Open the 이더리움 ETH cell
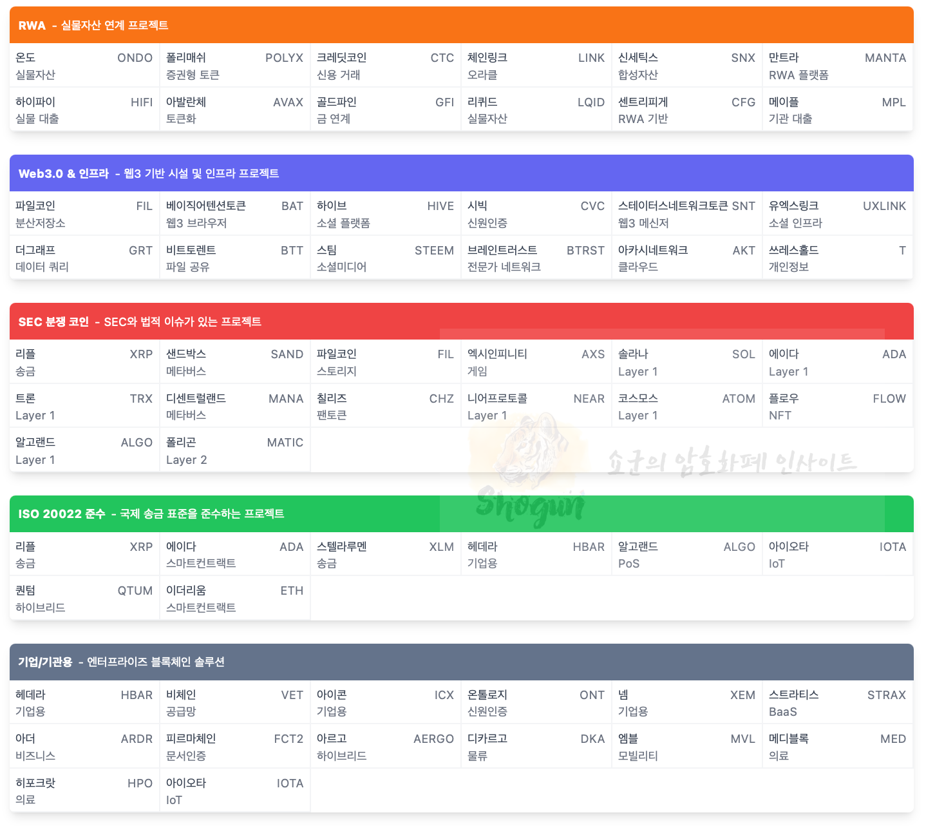This screenshot has height=826, width=926. click(x=235, y=599)
